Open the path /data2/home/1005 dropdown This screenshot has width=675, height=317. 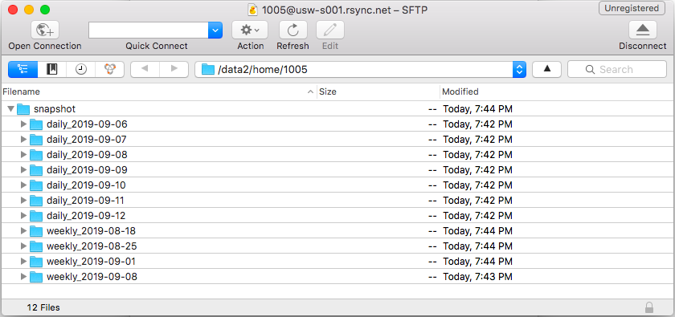click(519, 69)
